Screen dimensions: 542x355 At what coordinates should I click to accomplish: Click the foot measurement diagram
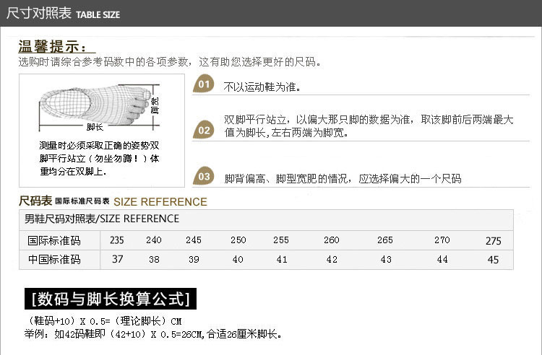[x=100, y=108]
